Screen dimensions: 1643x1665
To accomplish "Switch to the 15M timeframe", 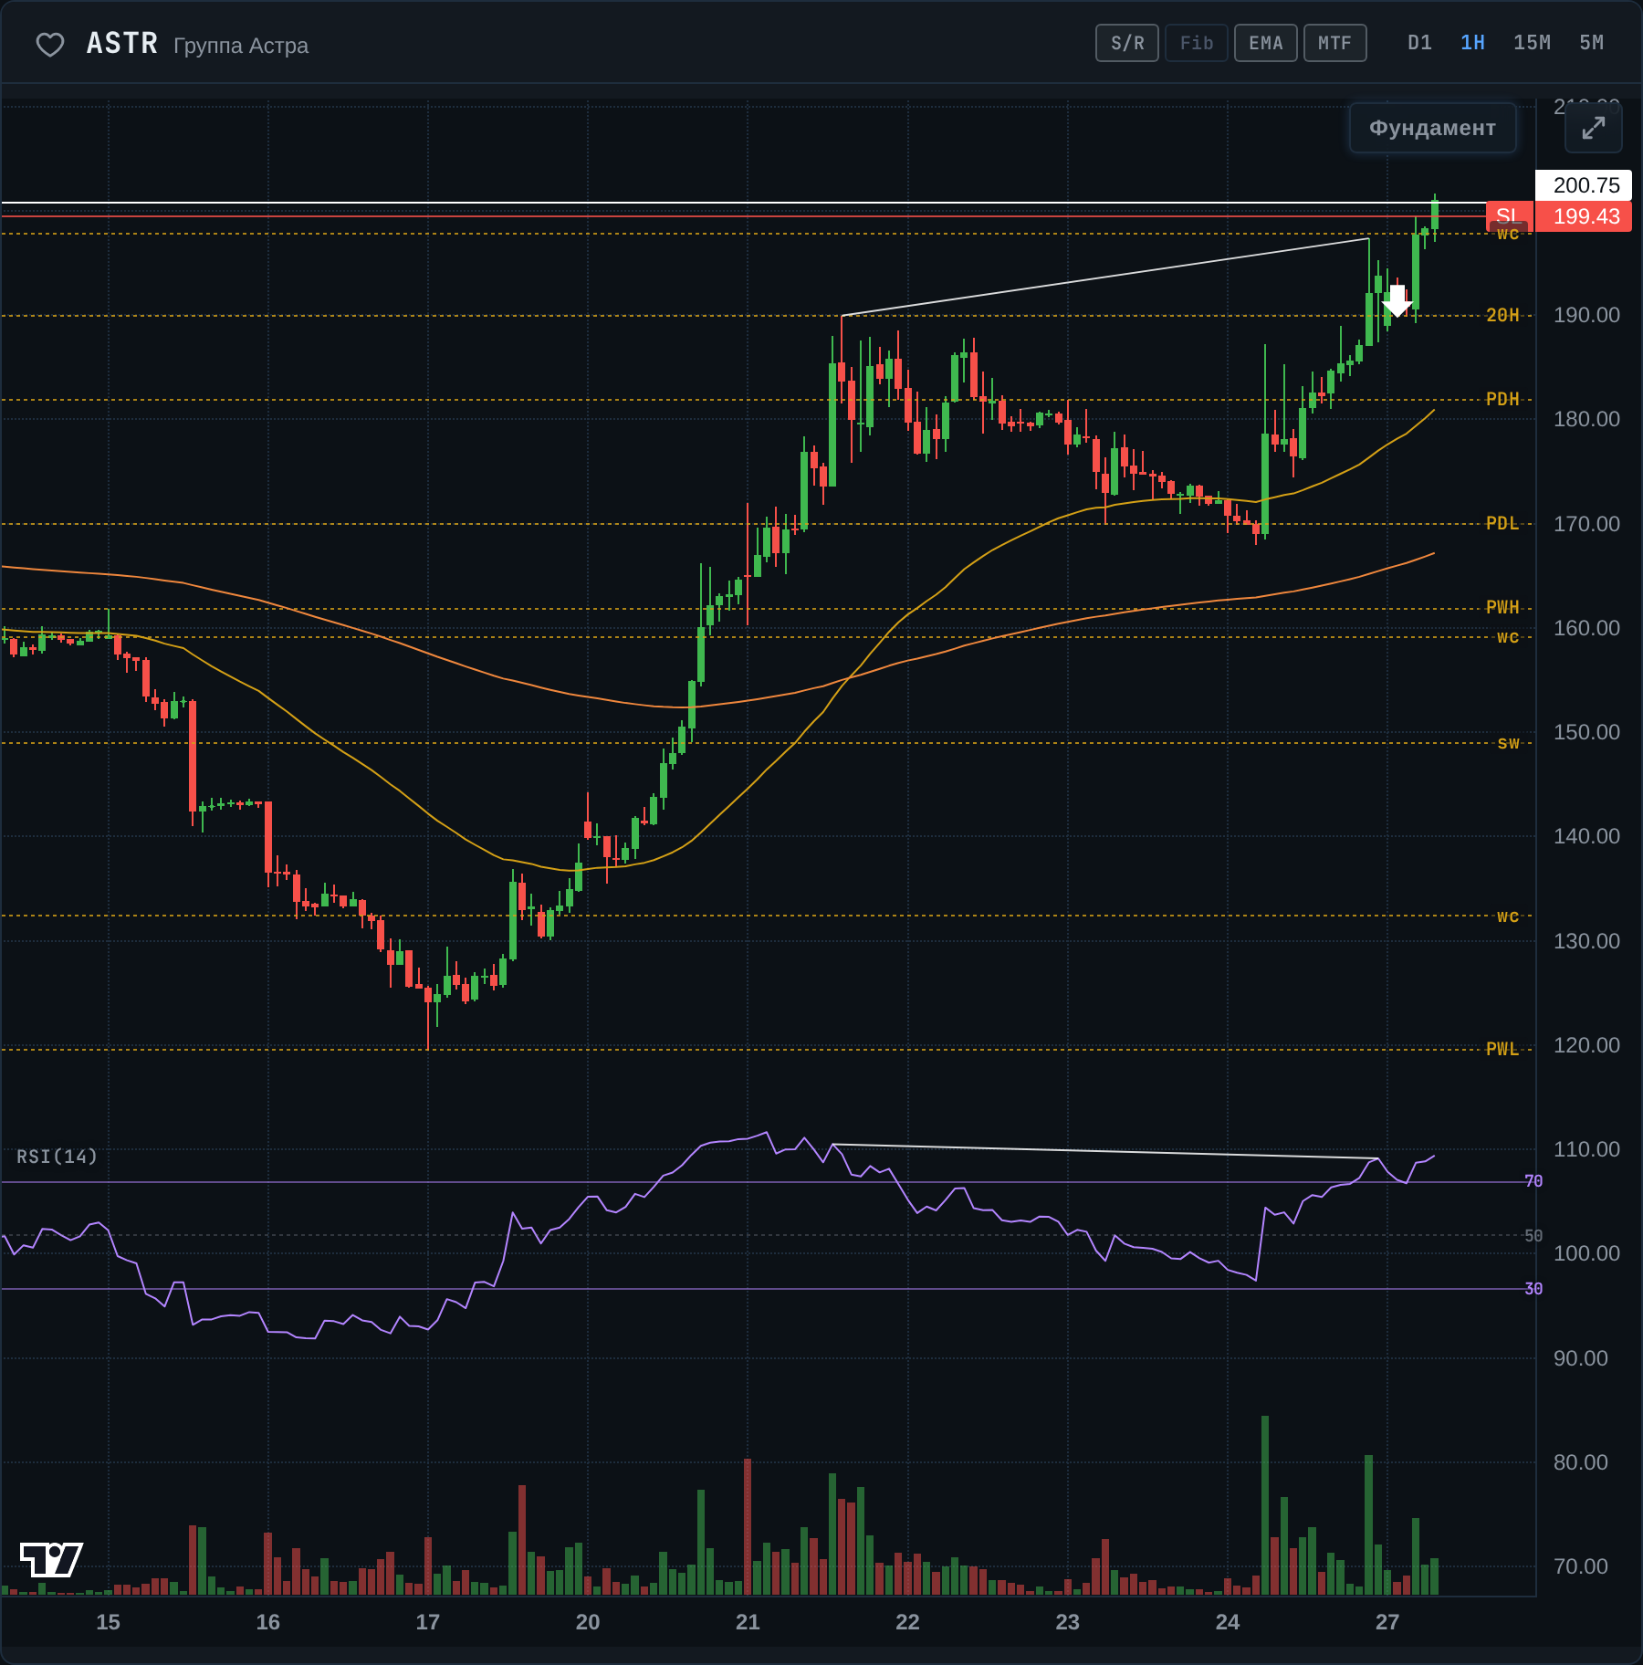I will point(1532,43).
